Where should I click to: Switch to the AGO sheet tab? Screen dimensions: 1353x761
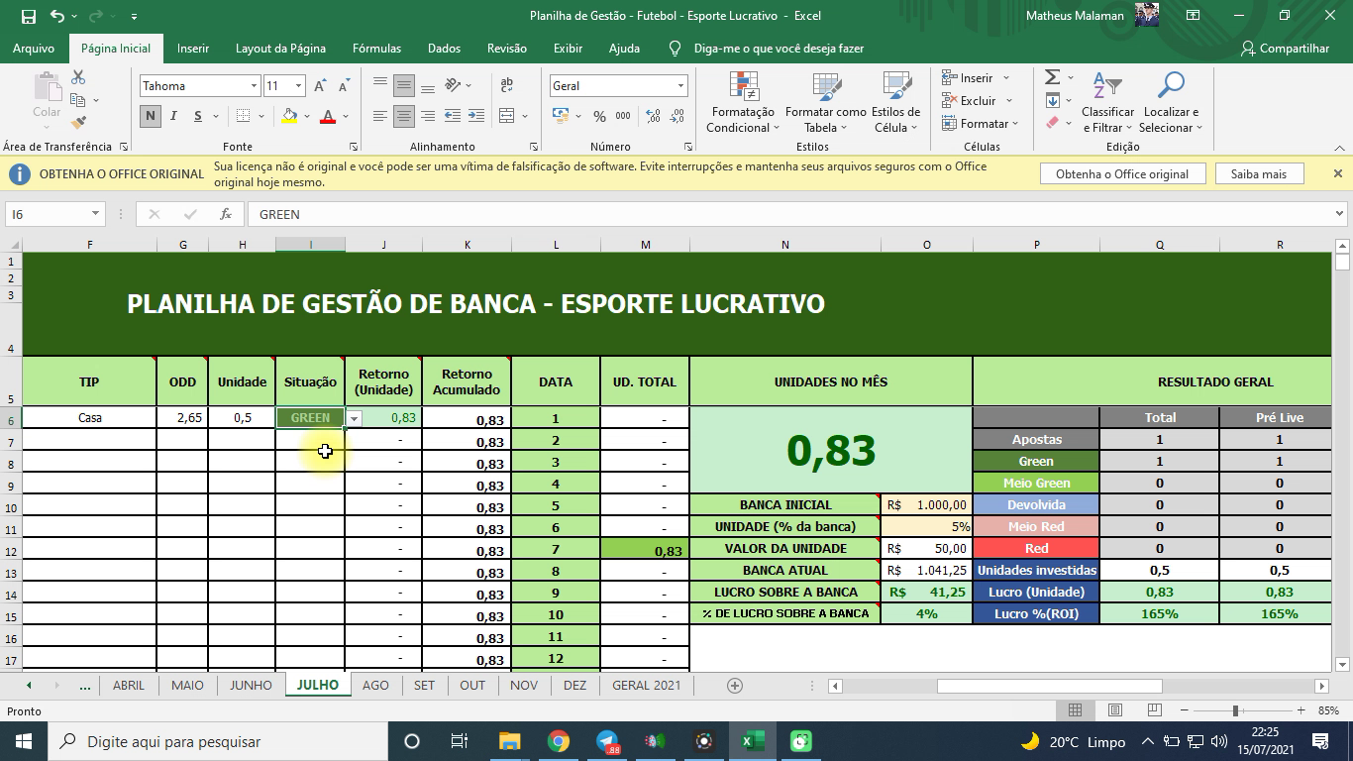[x=375, y=685]
